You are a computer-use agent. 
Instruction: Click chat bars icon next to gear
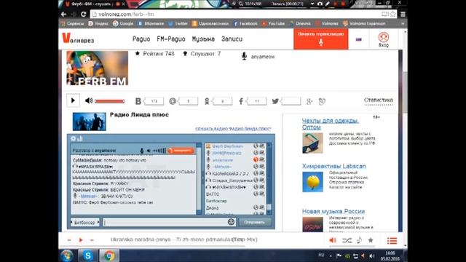pos(80,138)
